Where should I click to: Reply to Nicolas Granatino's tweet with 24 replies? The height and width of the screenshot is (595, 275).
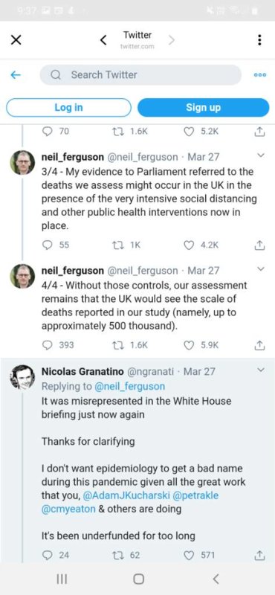tap(48, 555)
